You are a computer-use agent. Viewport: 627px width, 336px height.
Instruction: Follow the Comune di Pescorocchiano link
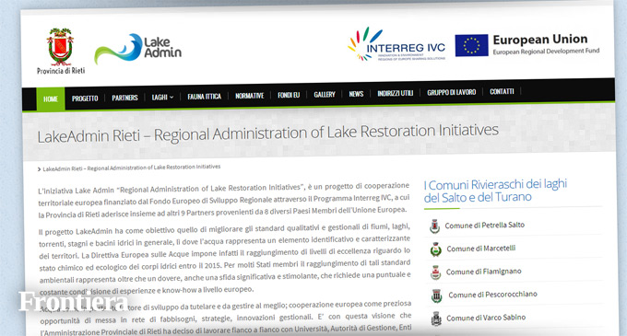pyautogui.click(x=492, y=295)
